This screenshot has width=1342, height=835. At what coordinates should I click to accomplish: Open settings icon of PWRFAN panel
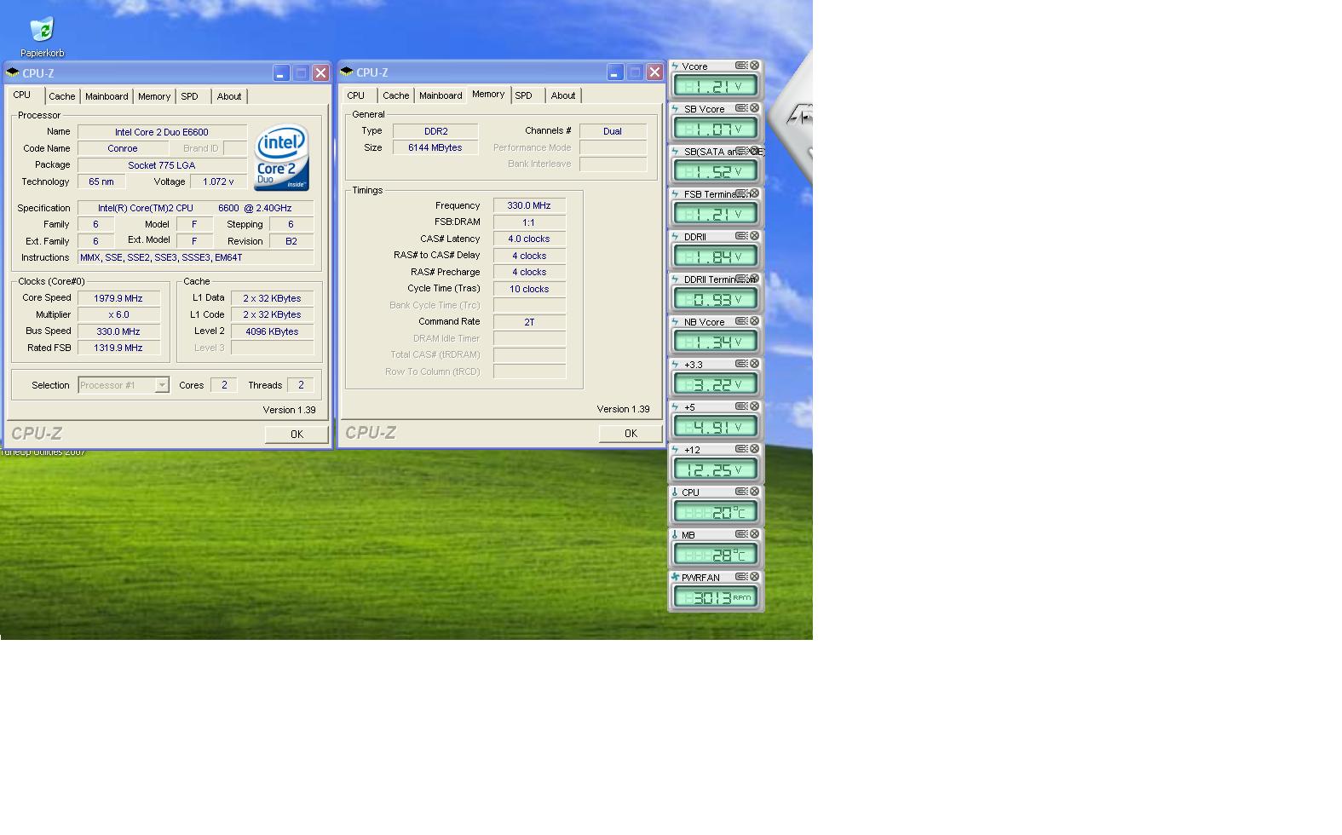click(x=741, y=577)
